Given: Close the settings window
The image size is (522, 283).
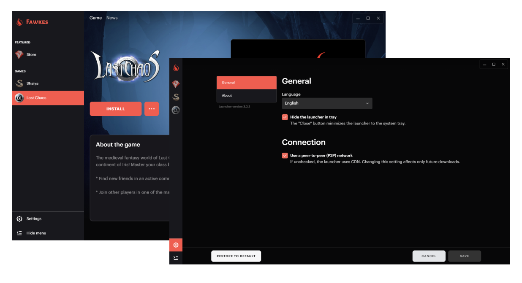Looking at the screenshot, I should click(503, 65).
